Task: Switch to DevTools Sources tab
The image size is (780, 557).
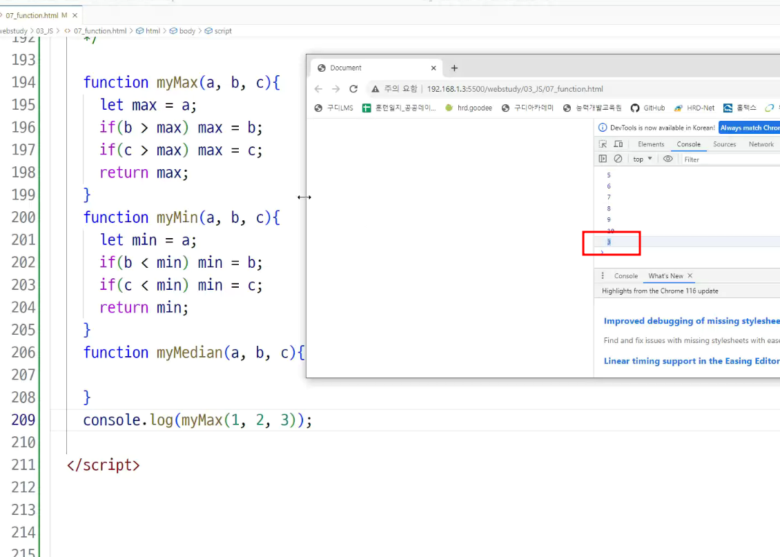Action: 724,144
